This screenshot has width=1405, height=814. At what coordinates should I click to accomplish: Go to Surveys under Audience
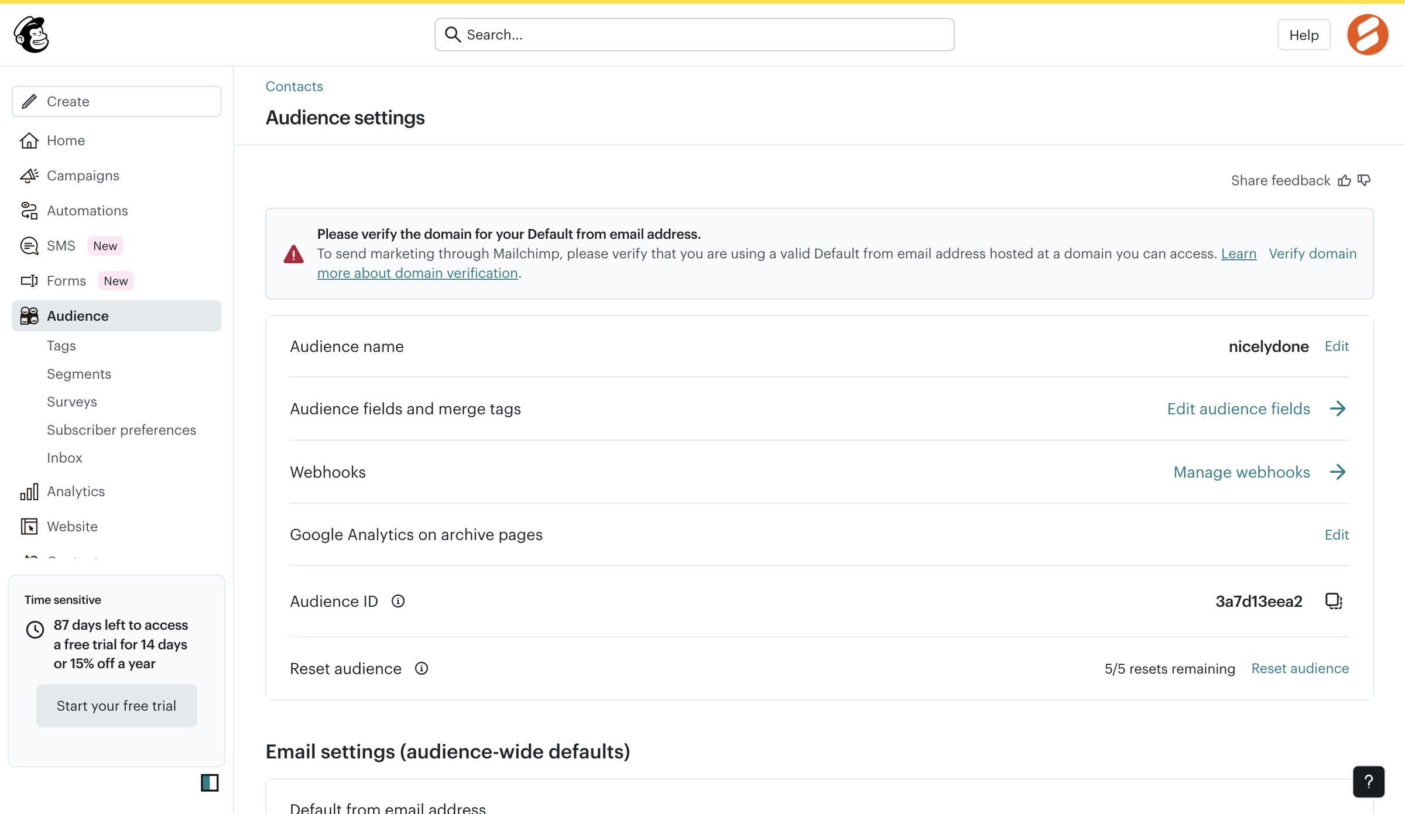(x=72, y=402)
